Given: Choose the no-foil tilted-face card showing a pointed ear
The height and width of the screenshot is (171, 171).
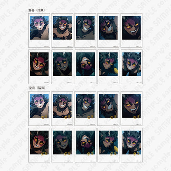Looking at the screenshot, I should 85,30.
